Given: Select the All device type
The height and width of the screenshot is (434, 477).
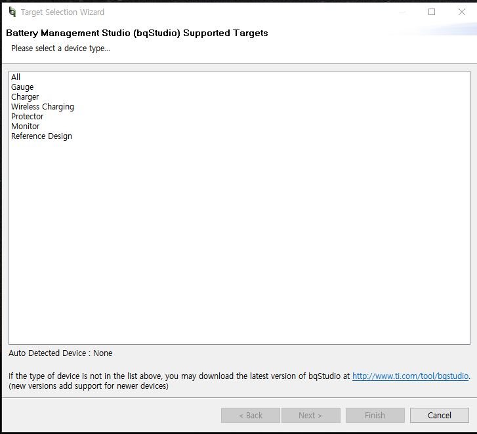Looking at the screenshot, I should click(x=16, y=77).
